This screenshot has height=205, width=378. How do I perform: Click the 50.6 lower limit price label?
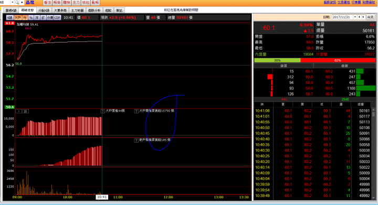pos(9,107)
